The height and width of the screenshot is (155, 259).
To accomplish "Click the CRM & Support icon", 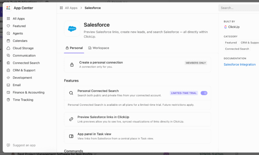I will point(8,70).
